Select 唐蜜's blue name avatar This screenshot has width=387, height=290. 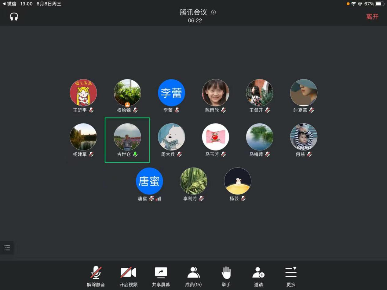tap(149, 181)
